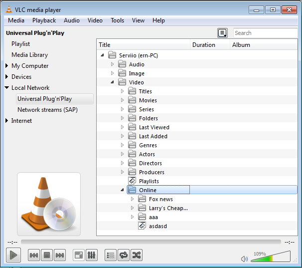This screenshot has height=268, width=302.
Task: Adjust the volume slider at 109%
Action: coord(271,257)
